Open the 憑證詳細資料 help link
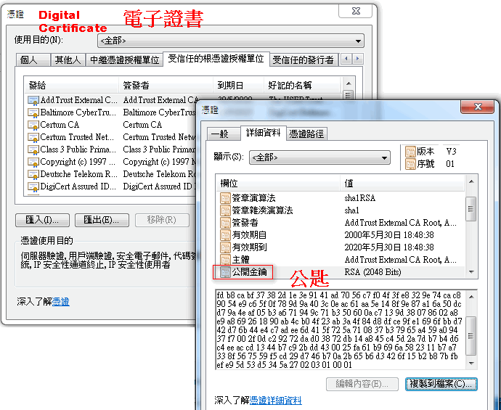The height and width of the screenshot is (410, 501). 275,401
